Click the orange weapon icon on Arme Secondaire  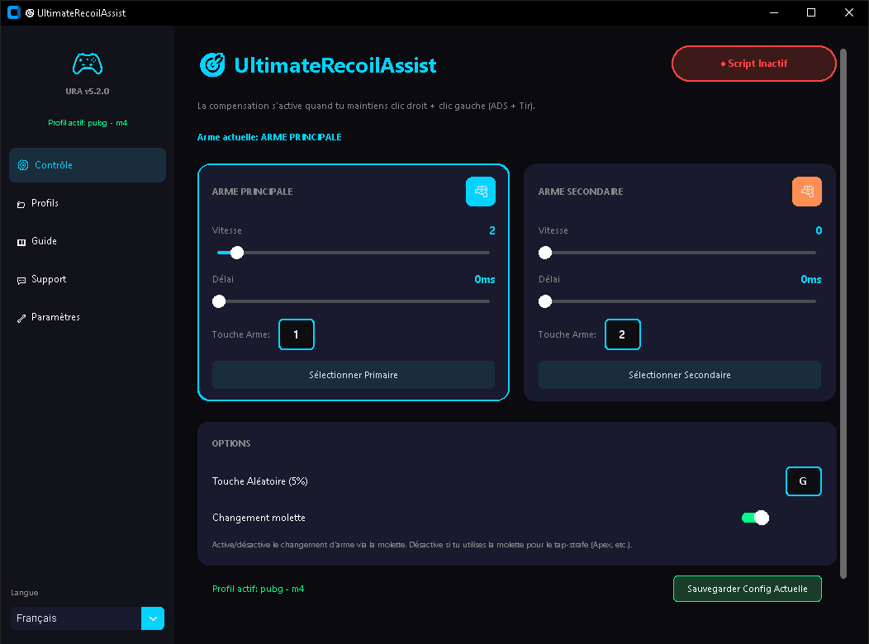tap(806, 192)
